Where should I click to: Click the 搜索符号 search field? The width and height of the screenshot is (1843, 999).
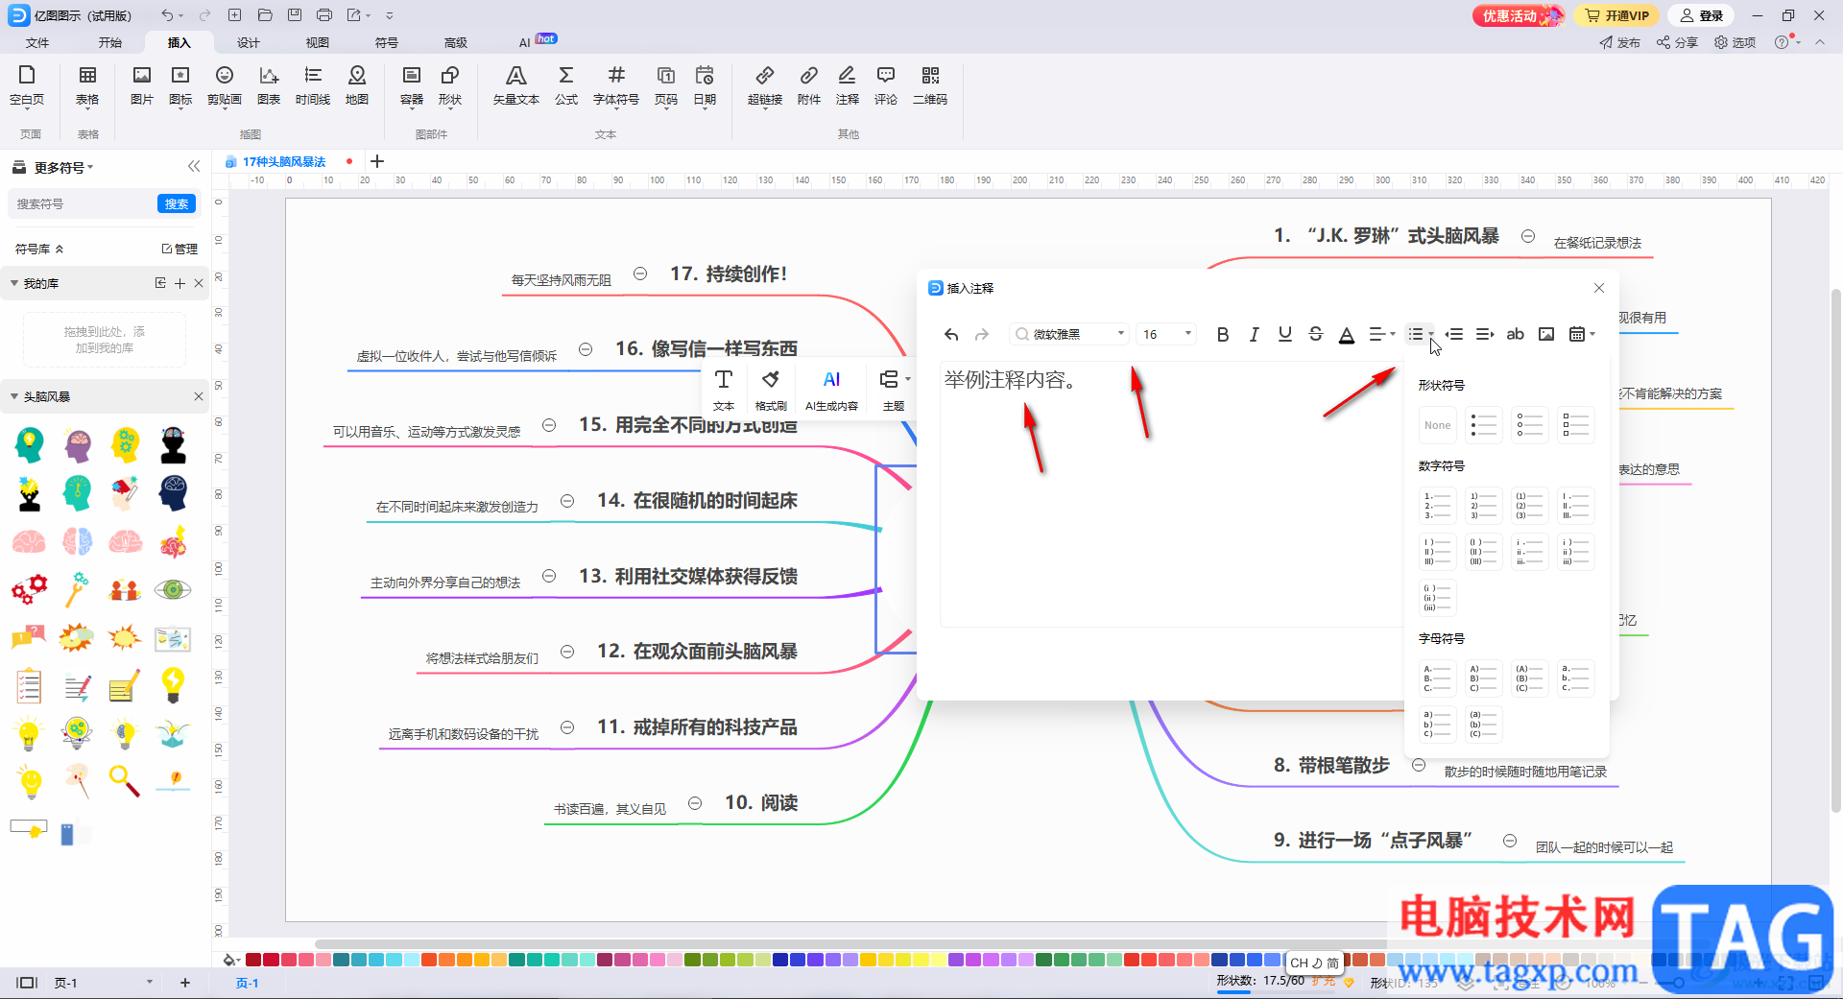tap(83, 203)
